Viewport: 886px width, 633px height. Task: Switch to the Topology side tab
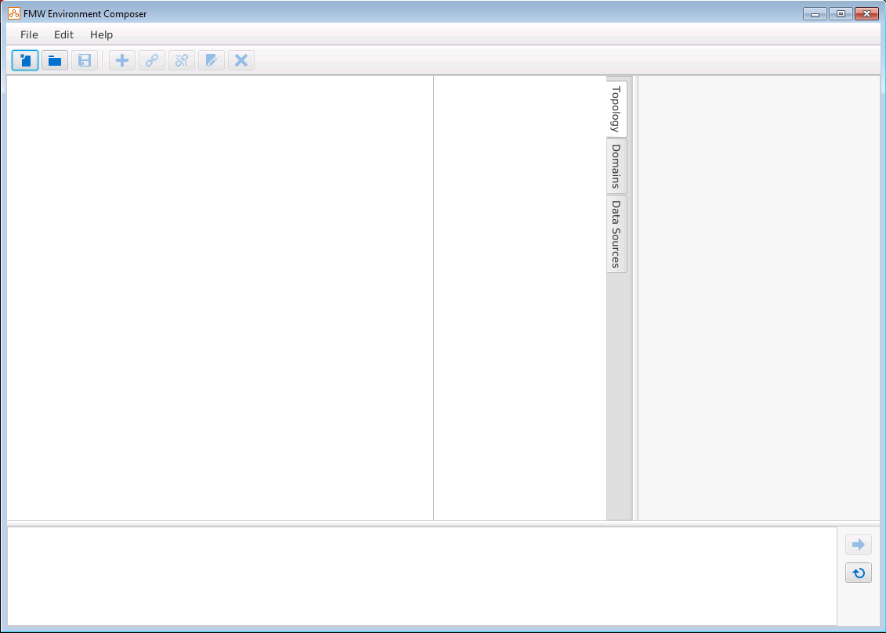tap(617, 109)
